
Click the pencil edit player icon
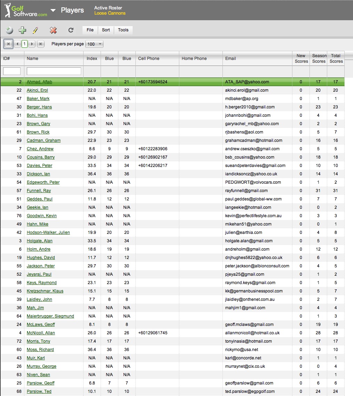click(35, 30)
